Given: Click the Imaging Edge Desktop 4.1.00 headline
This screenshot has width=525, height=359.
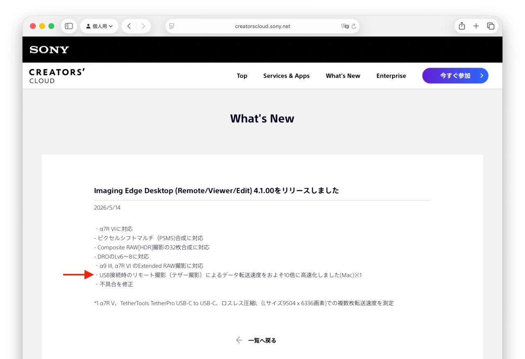Looking at the screenshot, I should point(217,191).
